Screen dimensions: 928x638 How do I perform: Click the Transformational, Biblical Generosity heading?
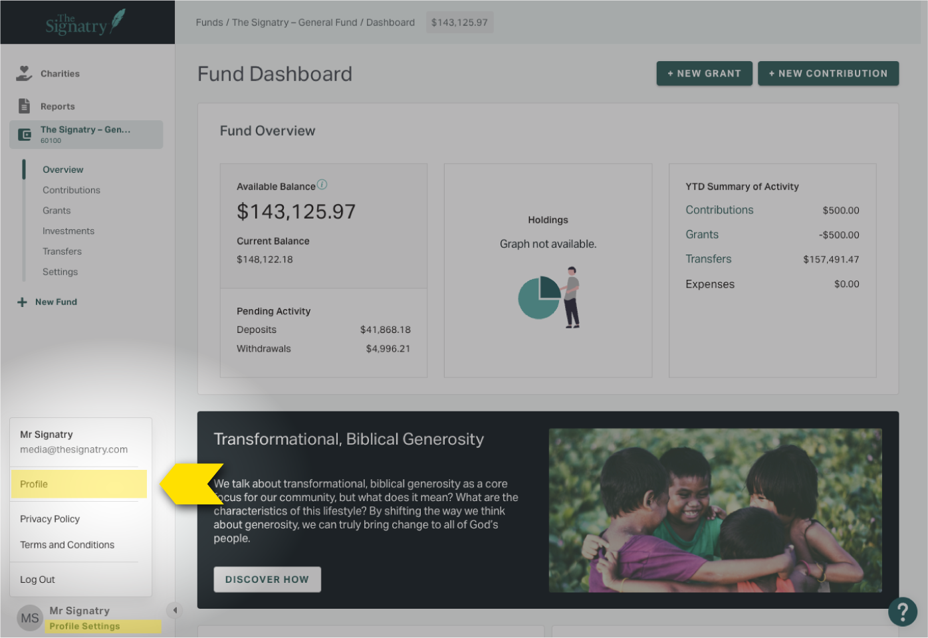(349, 439)
